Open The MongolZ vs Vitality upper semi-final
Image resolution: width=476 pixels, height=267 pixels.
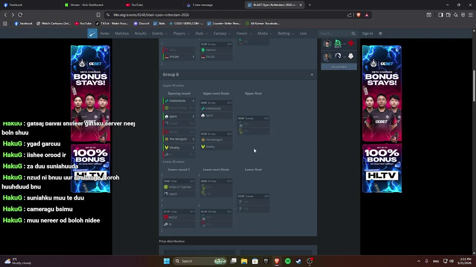(x=216, y=141)
